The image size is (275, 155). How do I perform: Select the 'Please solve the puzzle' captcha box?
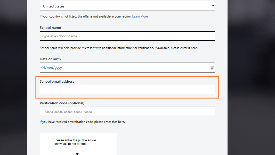(78, 144)
